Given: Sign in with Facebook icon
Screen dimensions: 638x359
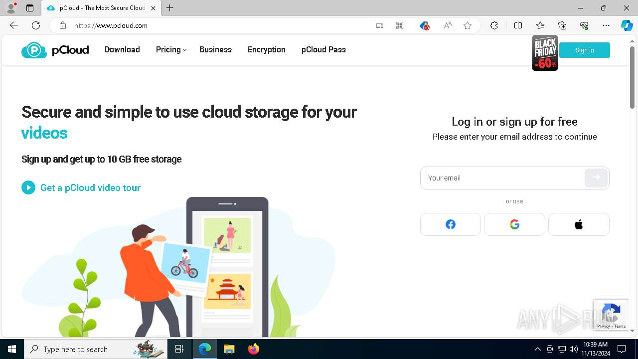Looking at the screenshot, I should 451,224.
